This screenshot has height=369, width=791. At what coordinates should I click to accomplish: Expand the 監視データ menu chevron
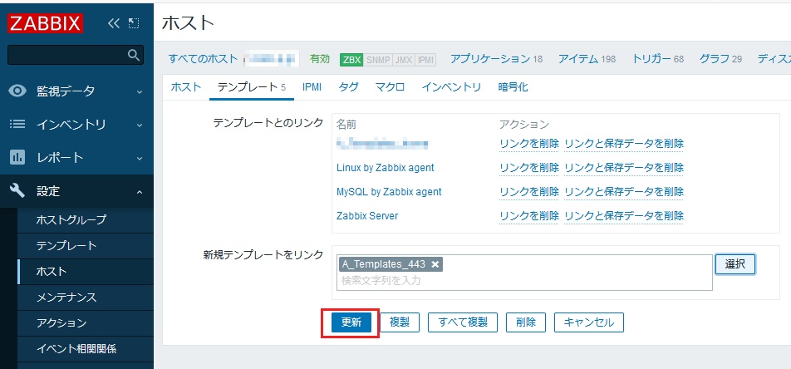[140, 92]
